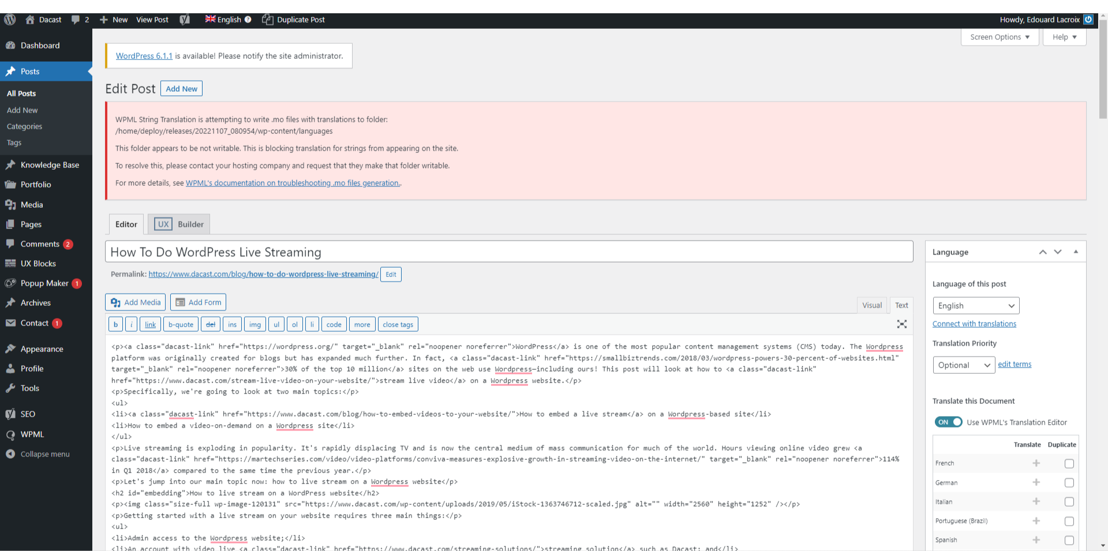This screenshot has height=551, width=1108.
Task: Open the Media library from the sidebar
Action: [31, 205]
